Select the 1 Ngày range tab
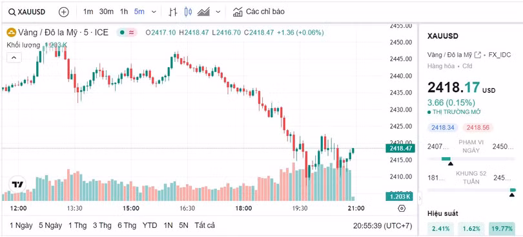523x237 pixels. (x=21, y=225)
